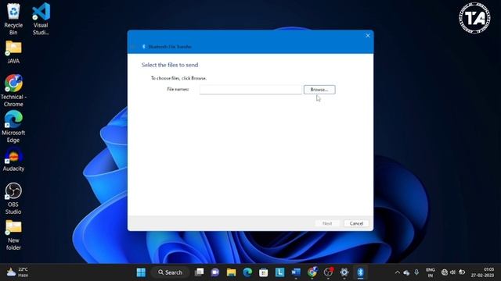Open the teal L app in taskbar
Image resolution: width=501 pixels, height=281 pixels.
(x=279, y=272)
